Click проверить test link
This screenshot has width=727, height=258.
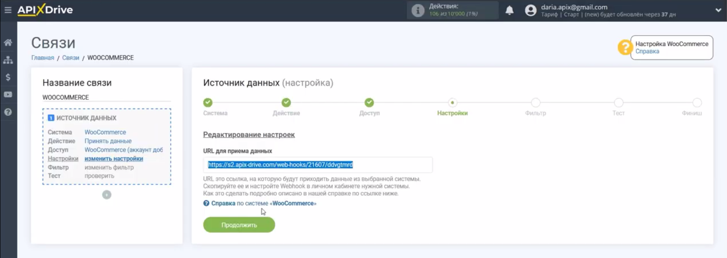(99, 176)
